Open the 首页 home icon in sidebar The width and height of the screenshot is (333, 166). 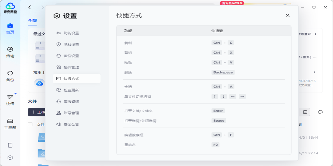(x=10, y=27)
